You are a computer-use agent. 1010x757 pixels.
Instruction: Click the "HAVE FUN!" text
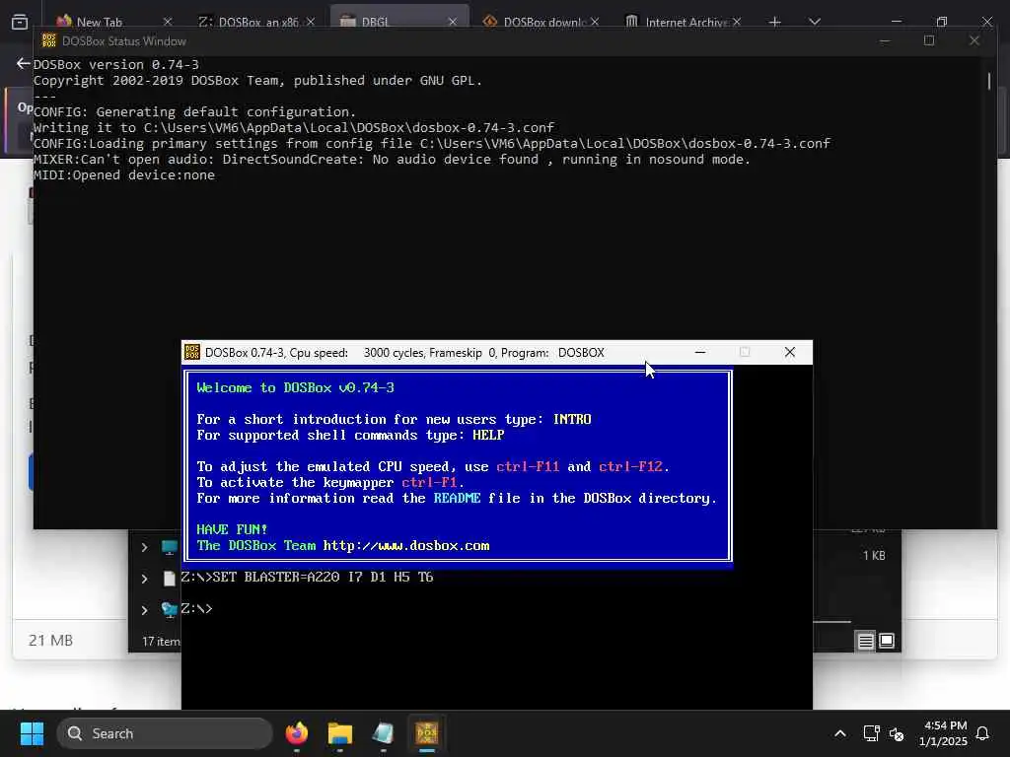click(232, 529)
